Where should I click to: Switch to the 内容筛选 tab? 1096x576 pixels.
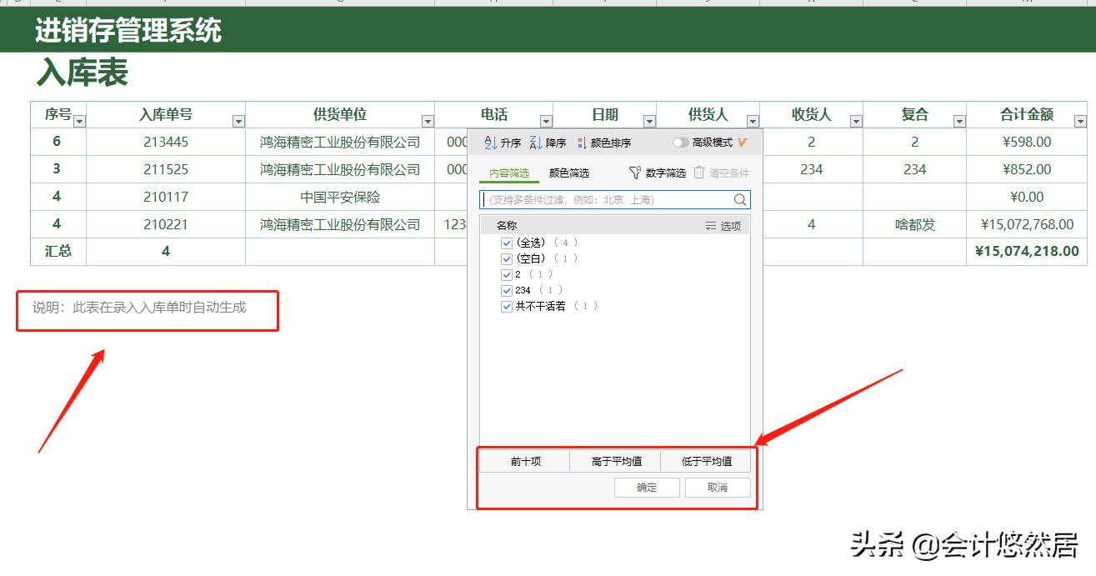click(510, 173)
